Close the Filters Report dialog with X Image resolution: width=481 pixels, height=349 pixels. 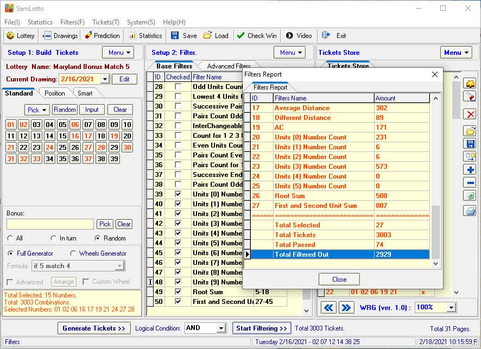(x=435, y=74)
